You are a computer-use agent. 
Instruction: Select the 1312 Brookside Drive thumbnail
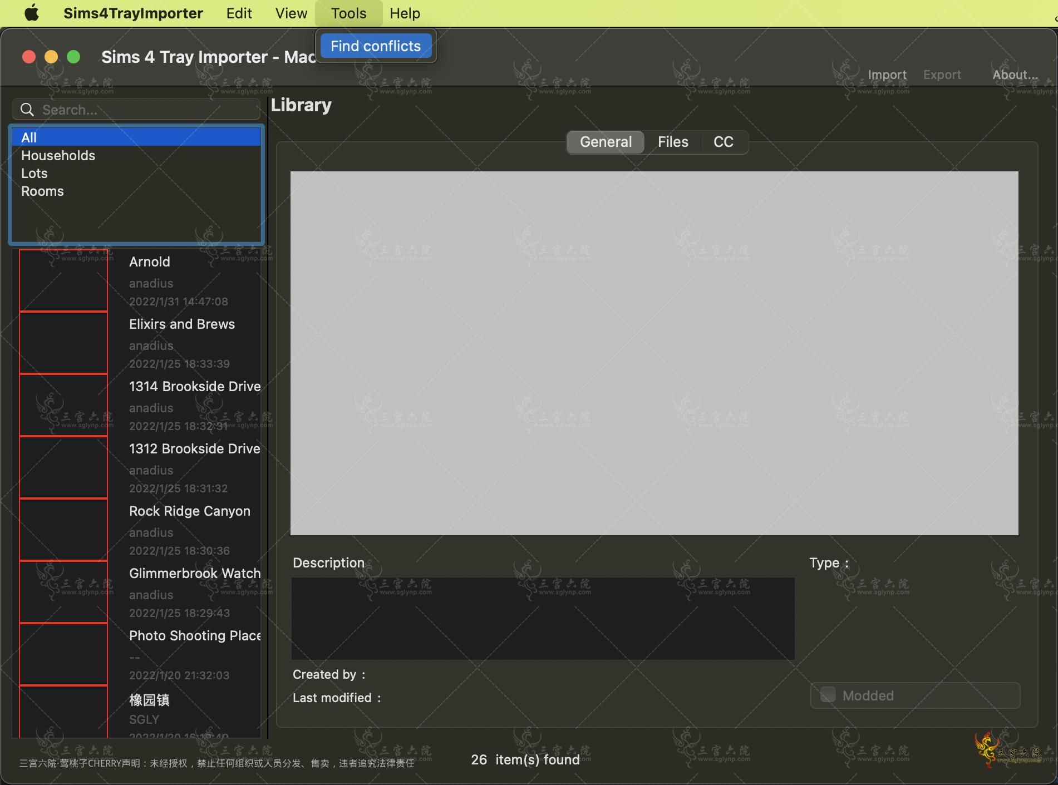pyautogui.click(x=63, y=467)
